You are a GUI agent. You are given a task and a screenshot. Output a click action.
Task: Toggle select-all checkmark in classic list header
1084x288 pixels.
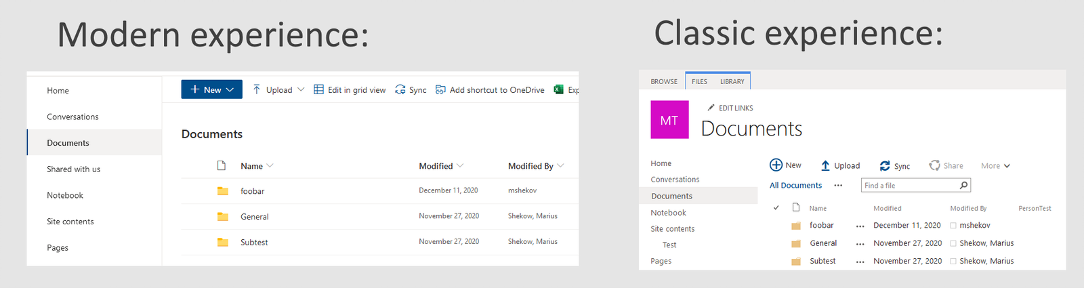(776, 207)
